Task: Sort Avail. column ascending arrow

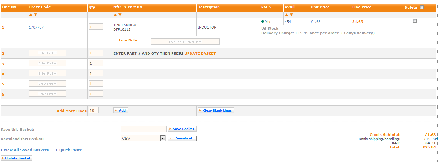Action: coord(286,15)
